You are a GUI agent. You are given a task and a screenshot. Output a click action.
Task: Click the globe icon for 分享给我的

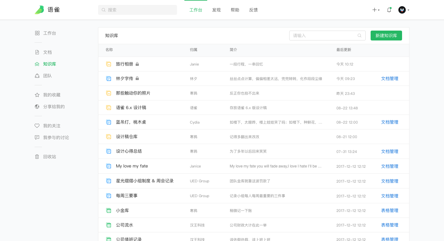(x=37, y=107)
